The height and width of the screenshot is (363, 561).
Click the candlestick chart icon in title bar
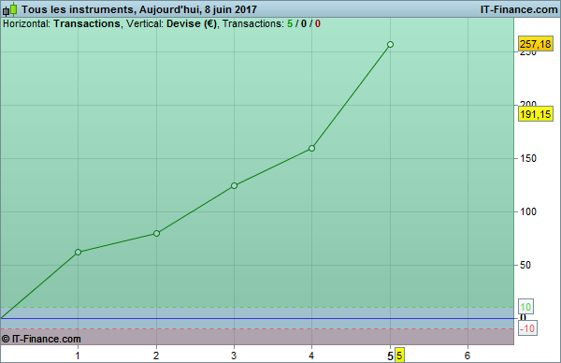[x=10, y=9]
